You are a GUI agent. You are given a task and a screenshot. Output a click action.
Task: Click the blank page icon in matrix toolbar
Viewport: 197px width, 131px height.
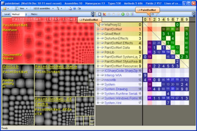pos(100,14)
